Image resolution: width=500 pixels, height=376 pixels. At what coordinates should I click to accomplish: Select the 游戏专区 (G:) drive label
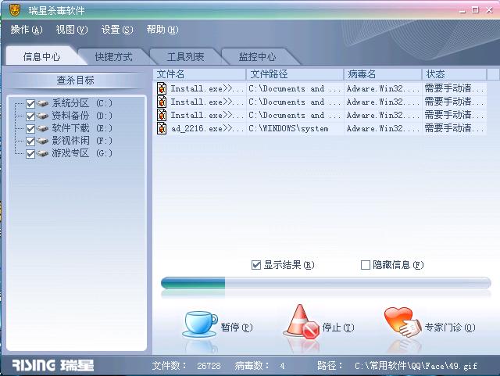tap(82, 153)
